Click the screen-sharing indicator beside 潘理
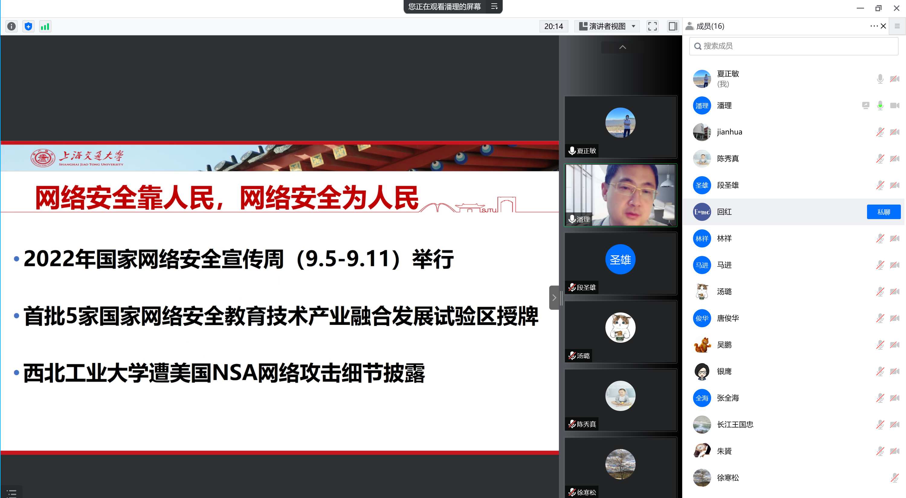 866,105
